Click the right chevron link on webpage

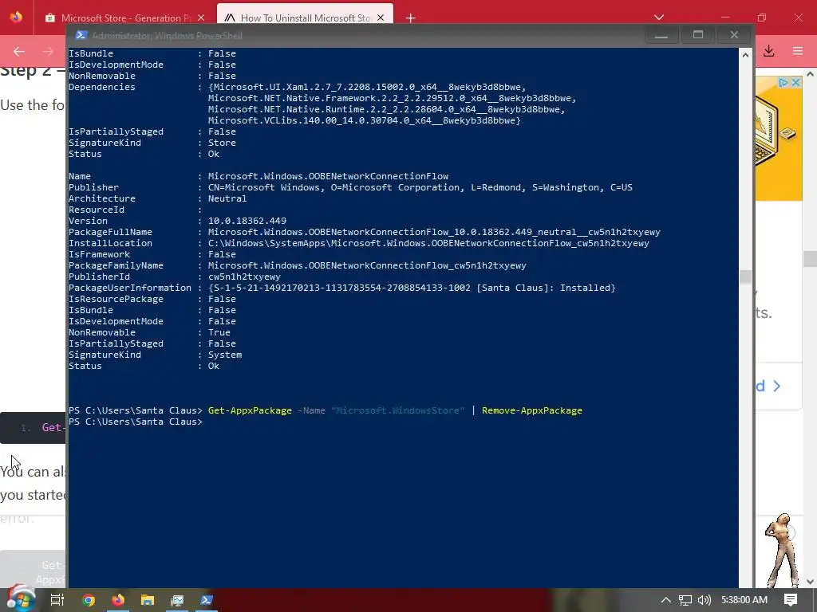777,386
